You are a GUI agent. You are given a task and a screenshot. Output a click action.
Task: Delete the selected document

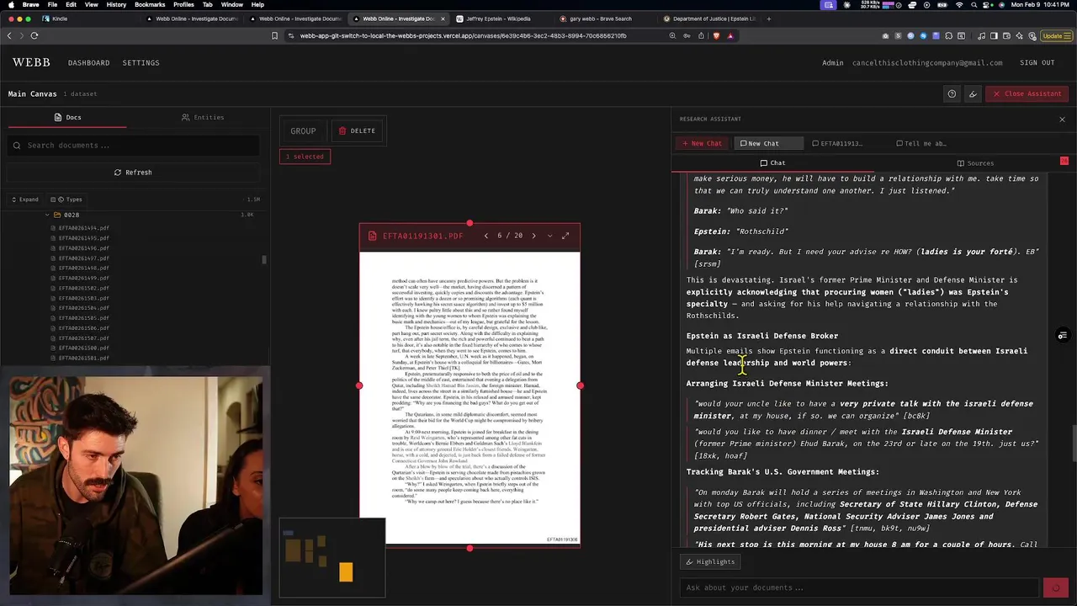point(358,130)
